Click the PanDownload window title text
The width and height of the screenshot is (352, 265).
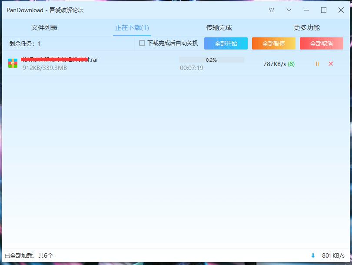point(45,10)
